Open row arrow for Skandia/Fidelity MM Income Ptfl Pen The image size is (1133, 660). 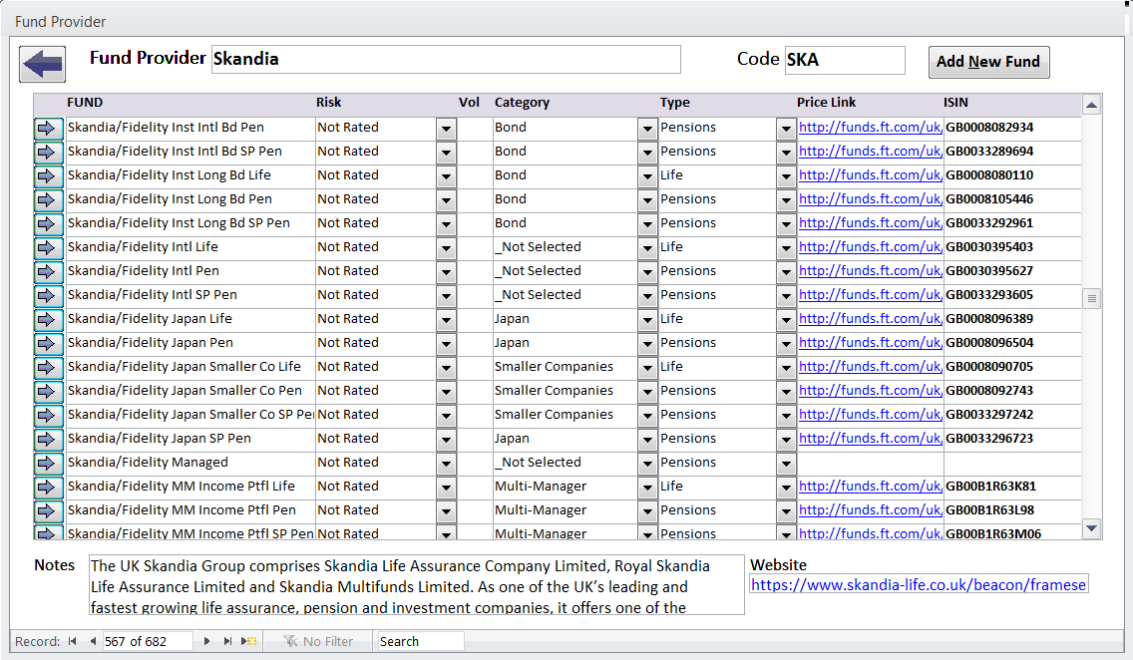49,510
